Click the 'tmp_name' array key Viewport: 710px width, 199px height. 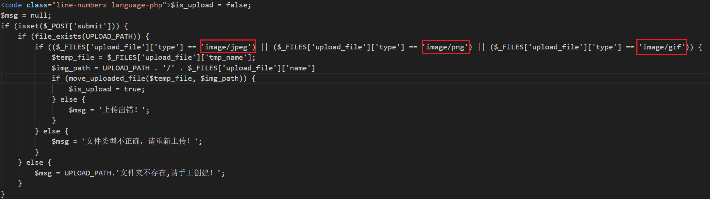[x=226, y=57]
